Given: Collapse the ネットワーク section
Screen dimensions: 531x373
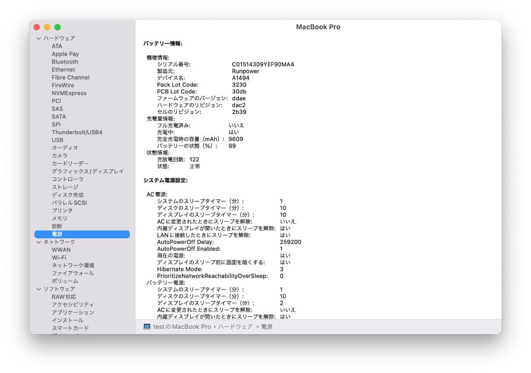Looking at the screenshot, I should (x=38, y=242).
